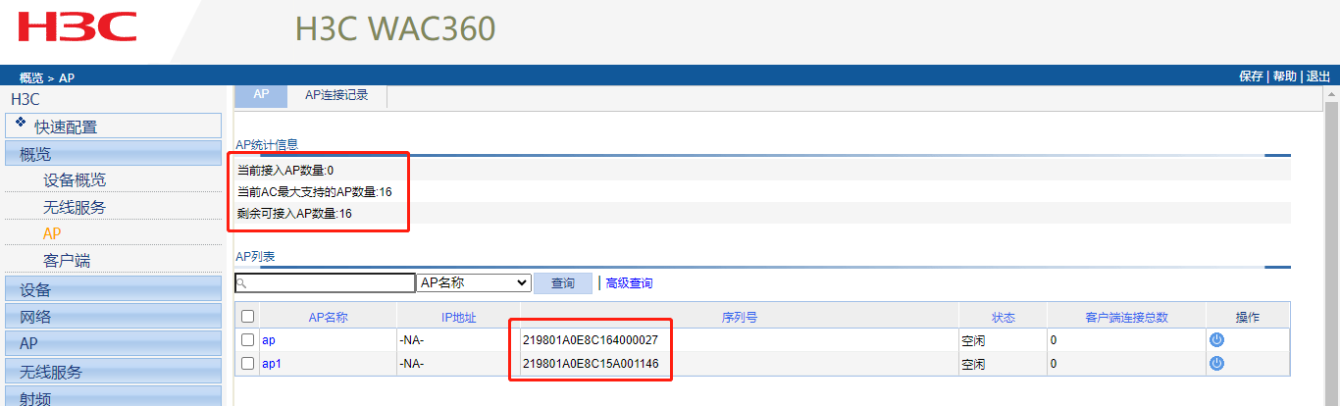This screenshot has height=406, width=1340.
Task: Open 无线服务 under 概览
Action: click(75, 207)
